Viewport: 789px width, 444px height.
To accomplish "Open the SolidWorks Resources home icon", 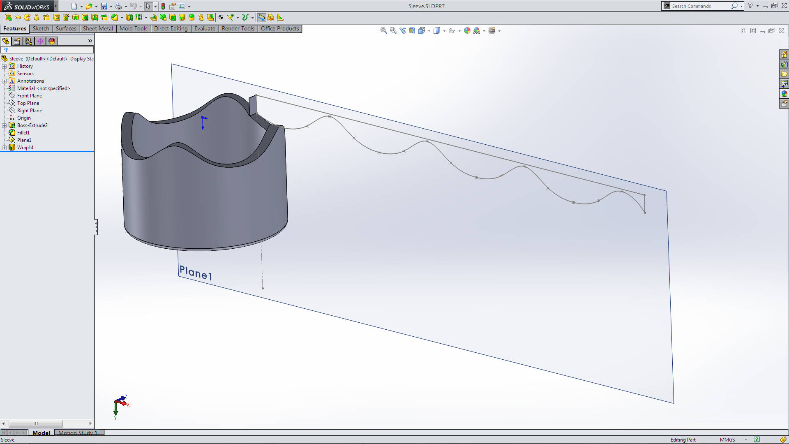I will (784, 55).
